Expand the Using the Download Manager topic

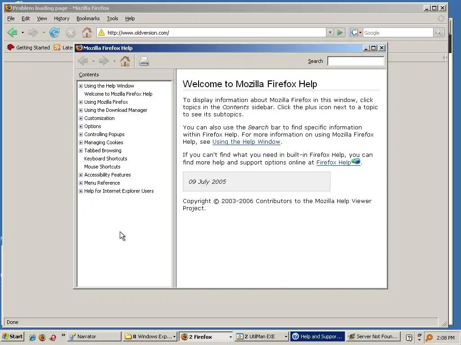pyautogui.click(x=81, y=111)
